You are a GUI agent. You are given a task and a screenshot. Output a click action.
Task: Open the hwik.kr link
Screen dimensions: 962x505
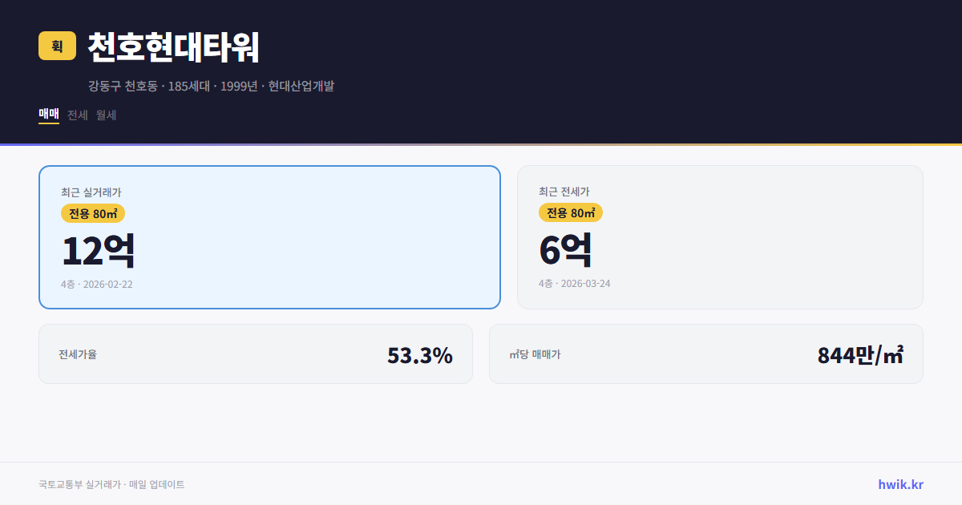[x=899, y=484]
